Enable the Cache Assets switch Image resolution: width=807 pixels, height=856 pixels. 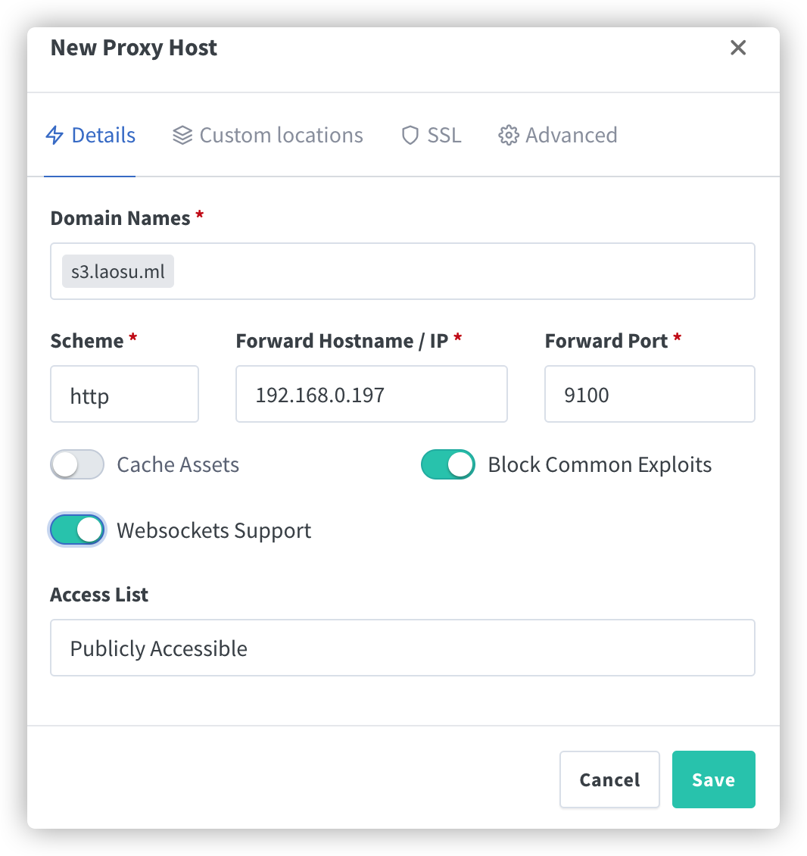[x=77, y=464]
